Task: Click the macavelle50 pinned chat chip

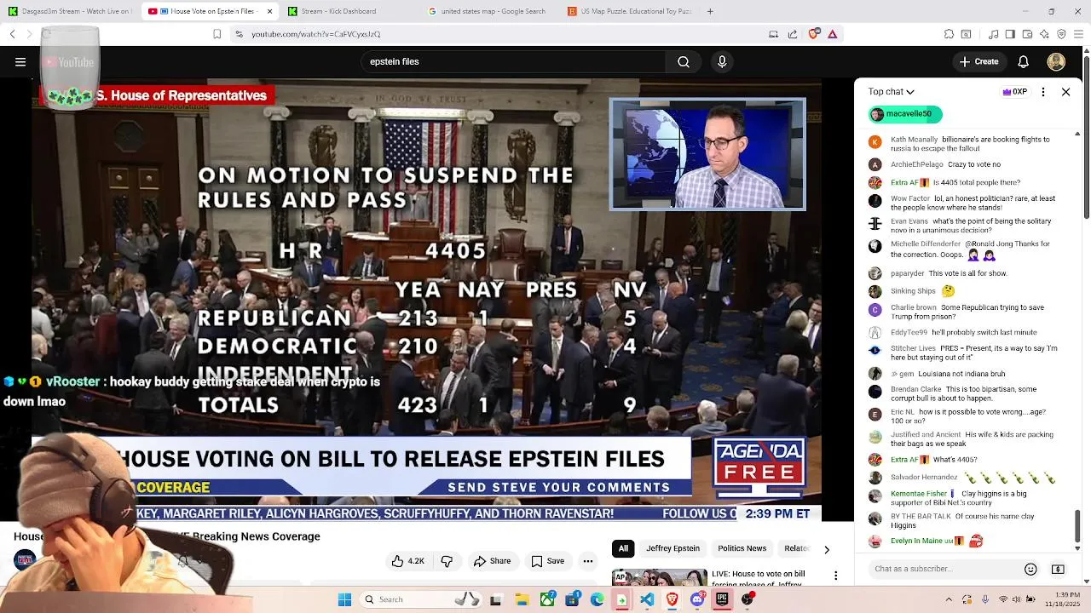Action: point(905,113)
